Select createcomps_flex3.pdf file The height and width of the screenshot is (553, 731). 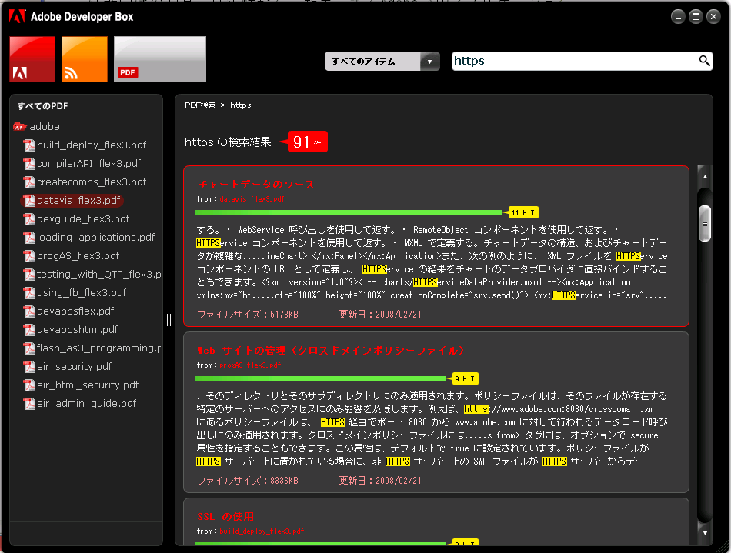tap(92, 182)
